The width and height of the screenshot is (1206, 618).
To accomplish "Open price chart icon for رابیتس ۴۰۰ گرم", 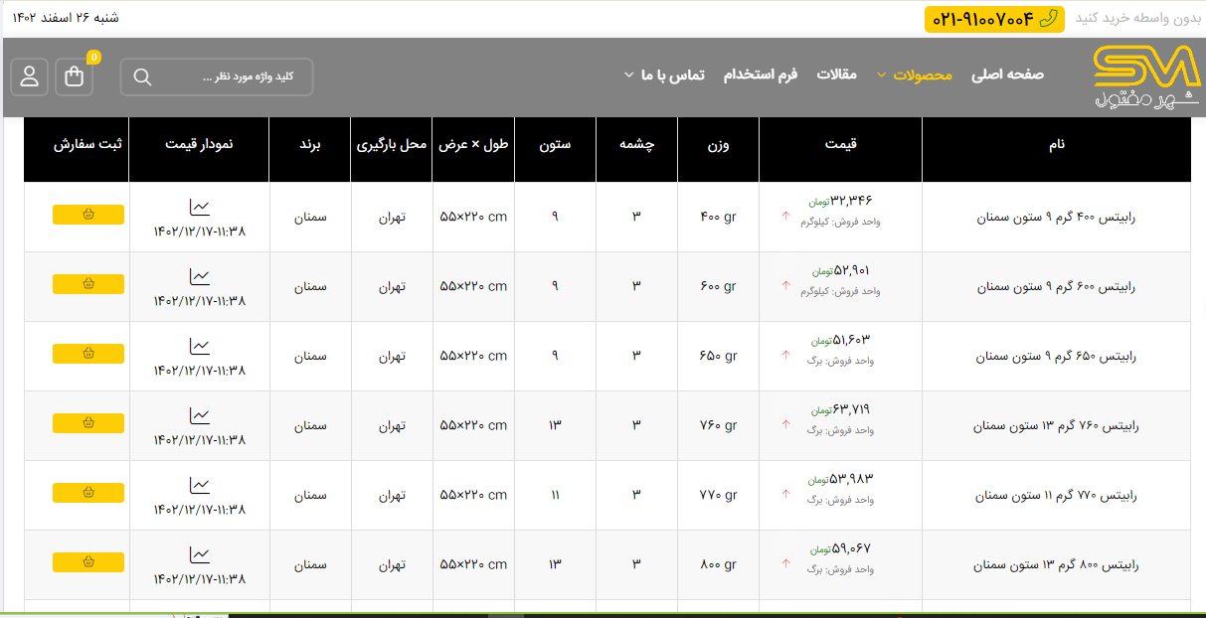I will coord(200,208).
